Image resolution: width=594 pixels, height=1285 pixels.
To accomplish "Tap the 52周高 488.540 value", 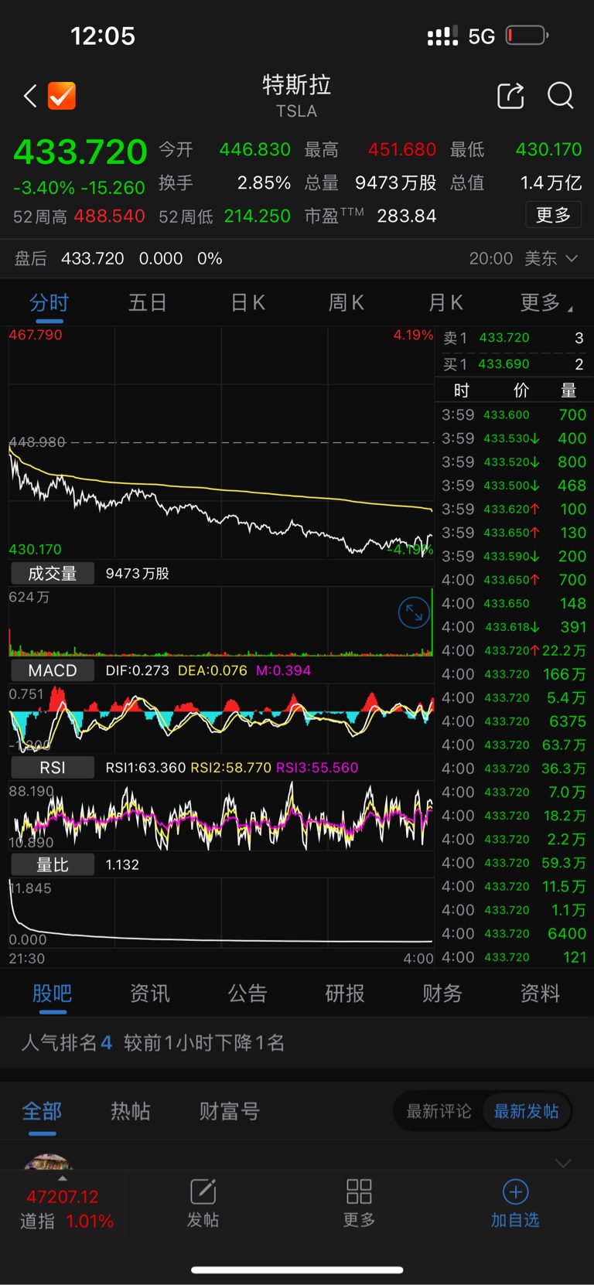I will click(x=110, y=216).
